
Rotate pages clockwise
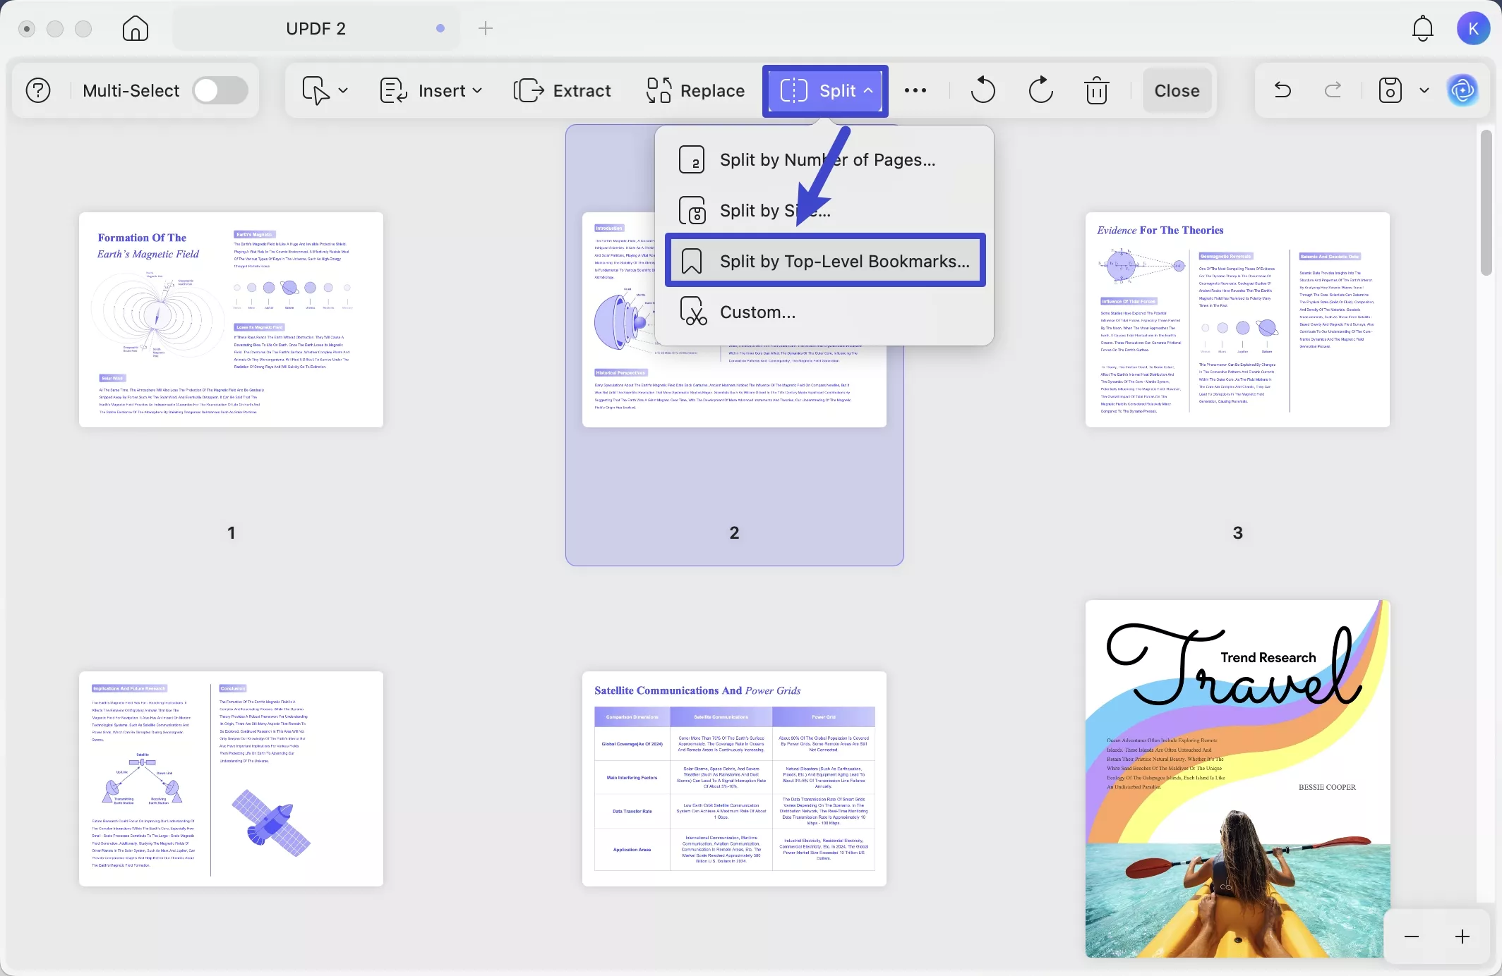[1040, 91]
